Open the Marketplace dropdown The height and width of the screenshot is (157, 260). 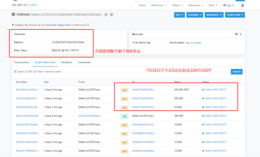(x=214, y=15)
